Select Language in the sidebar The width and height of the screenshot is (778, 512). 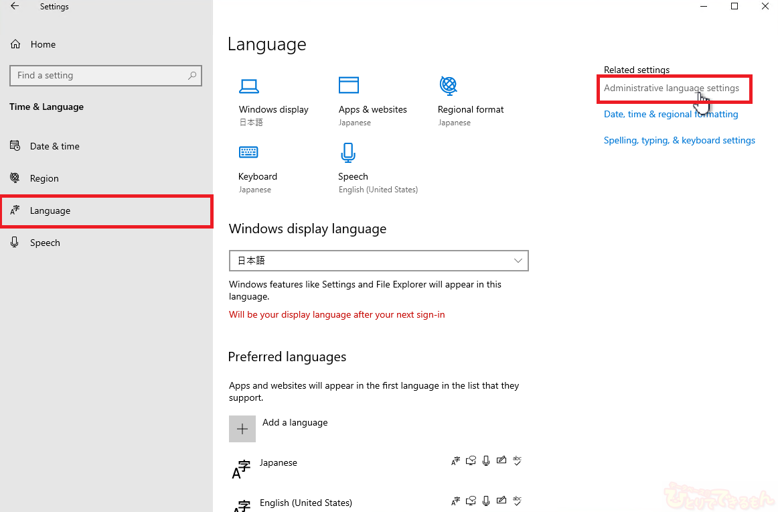[x=50, y=210]
